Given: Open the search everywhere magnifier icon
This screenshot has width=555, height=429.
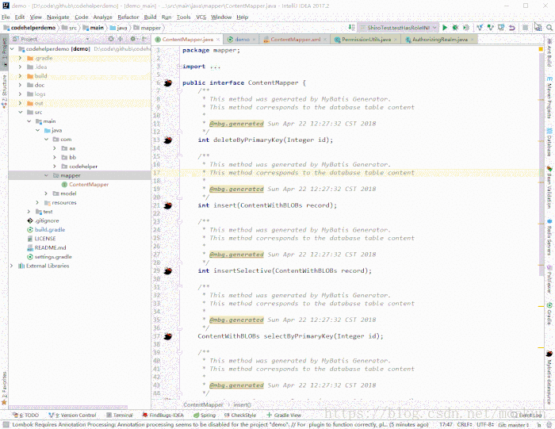Looking at the screenshot, I should tap(549, 28).
